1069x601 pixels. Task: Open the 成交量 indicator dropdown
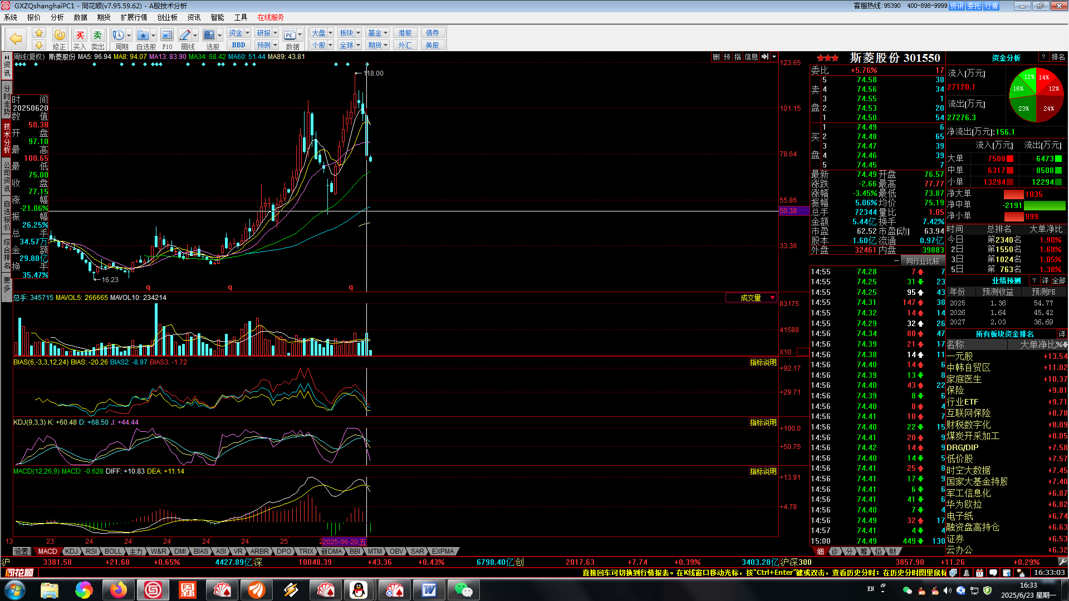pyautogui.click(x=772, y=298)
